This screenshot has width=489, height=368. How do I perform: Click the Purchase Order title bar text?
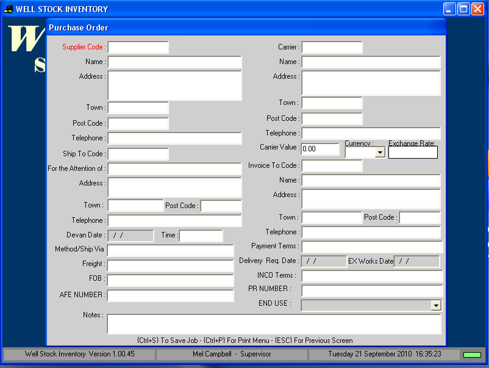[79, 28]
